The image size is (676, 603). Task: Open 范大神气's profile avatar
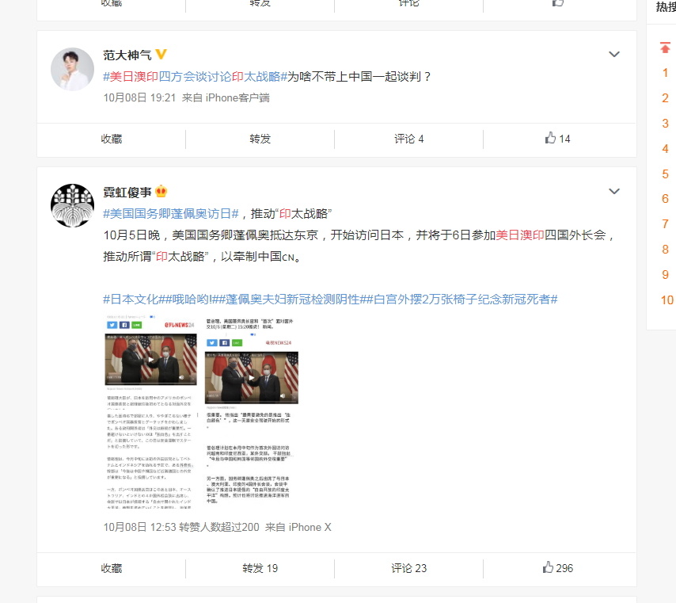tap(73, 69)
